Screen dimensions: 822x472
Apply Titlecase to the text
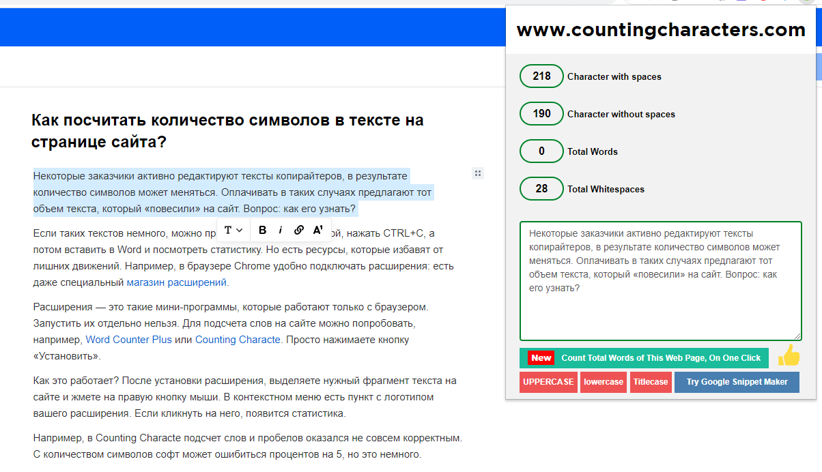651,382
